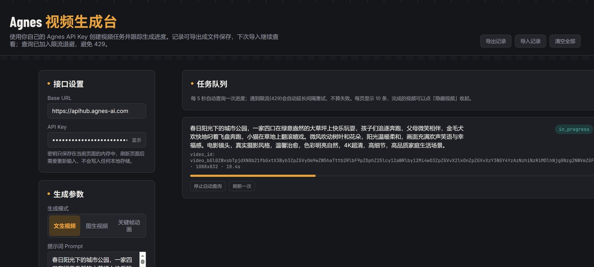Switch to 图生视频 mode

pyautogui.click(x=97, y=226)
